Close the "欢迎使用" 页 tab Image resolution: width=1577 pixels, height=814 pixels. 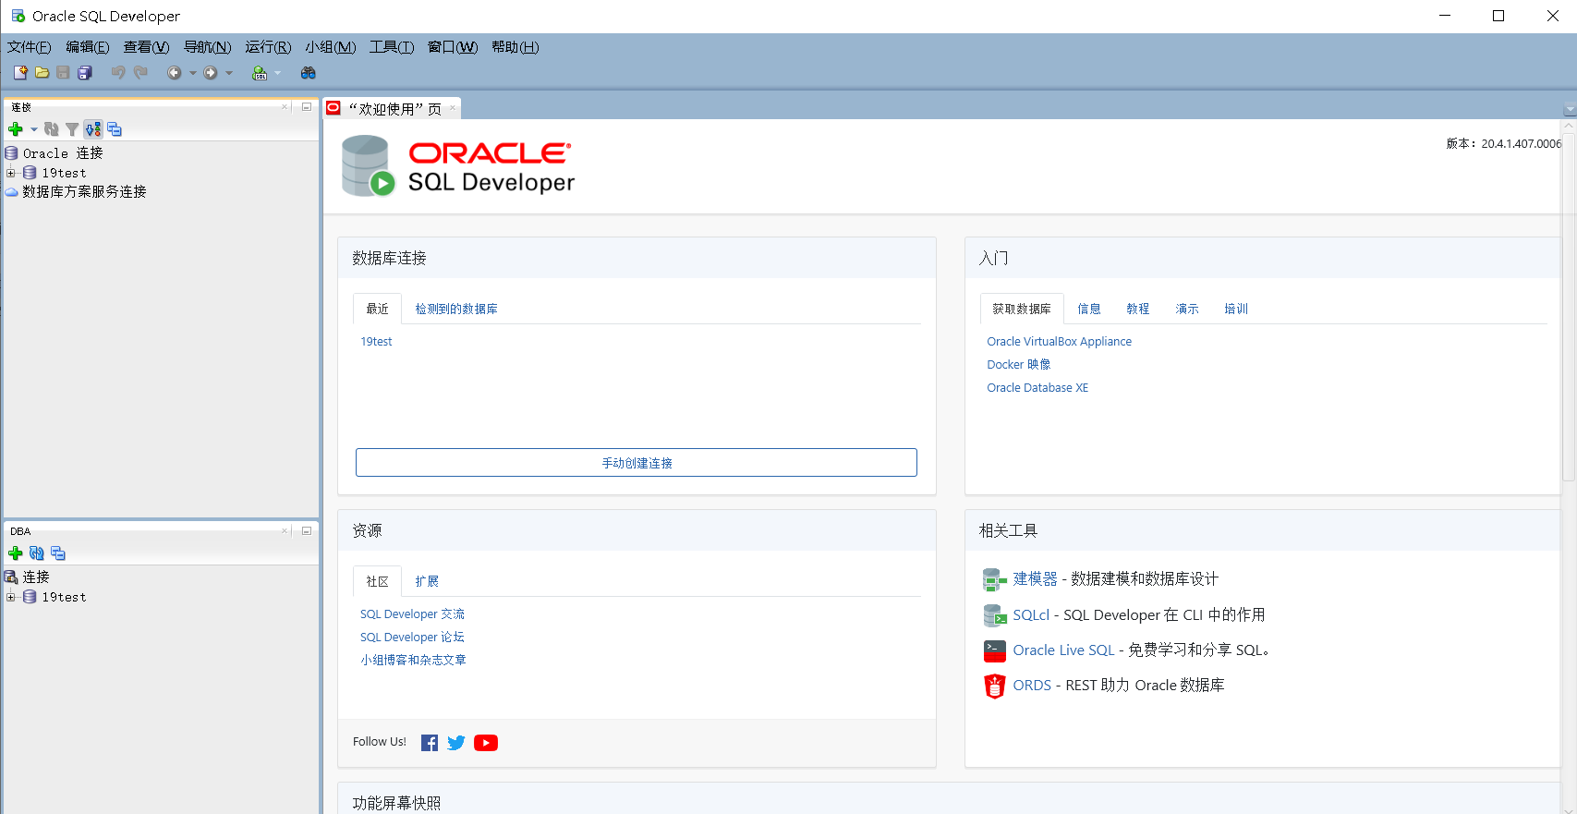(x=453, y=109)
